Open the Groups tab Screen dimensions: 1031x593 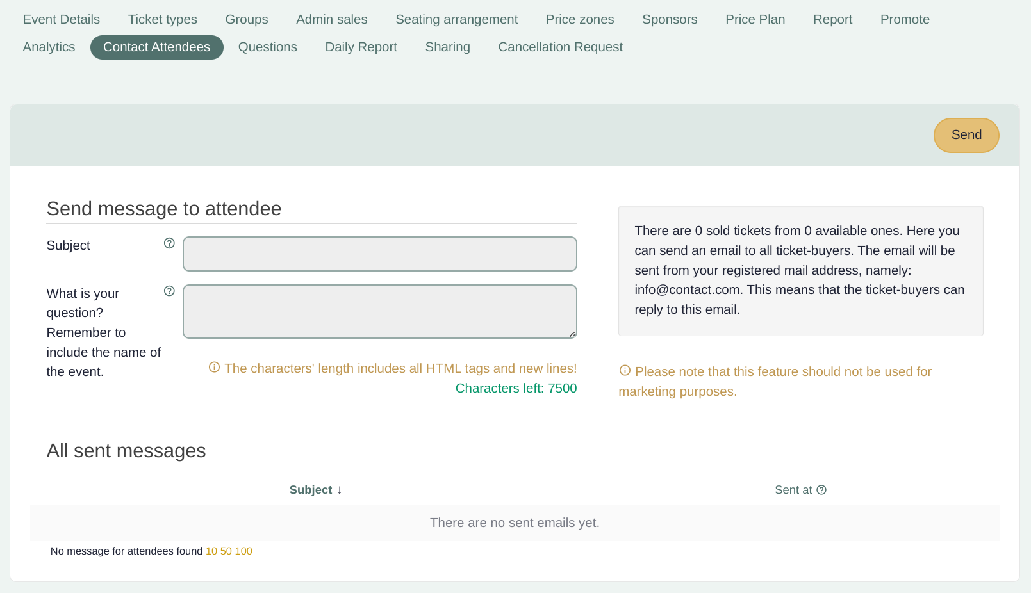pyautogui.click(x=247, y=19)
